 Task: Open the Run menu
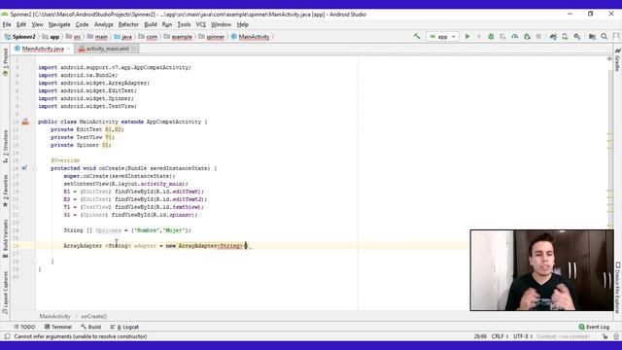(x=167, y=24)
